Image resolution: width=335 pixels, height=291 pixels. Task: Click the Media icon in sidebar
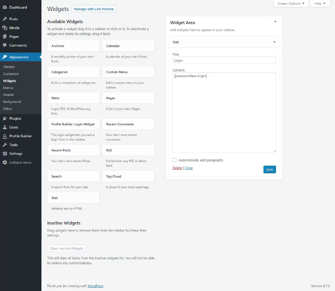pos(5,28)
